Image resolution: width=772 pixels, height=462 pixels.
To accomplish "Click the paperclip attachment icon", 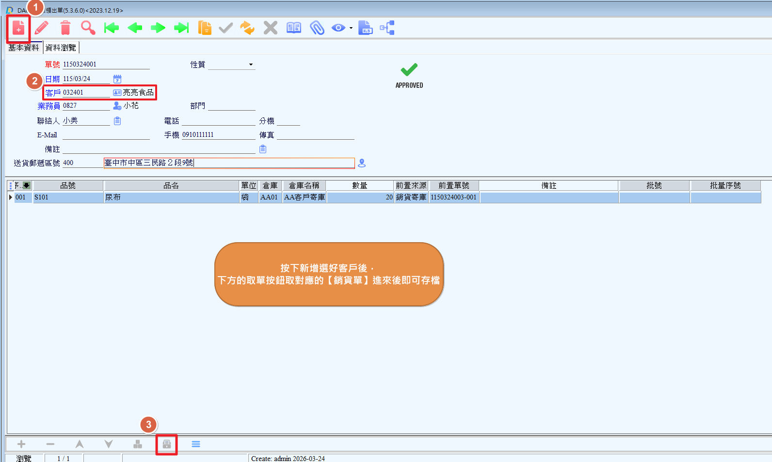I will pyautogui.click(x=317, y=28).
